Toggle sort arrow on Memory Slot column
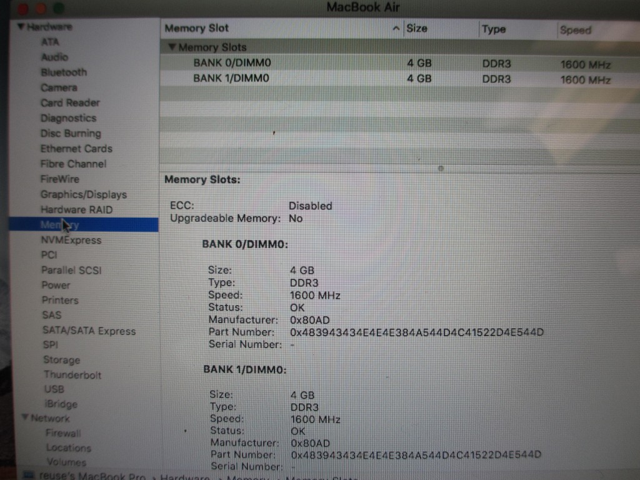 395,29
